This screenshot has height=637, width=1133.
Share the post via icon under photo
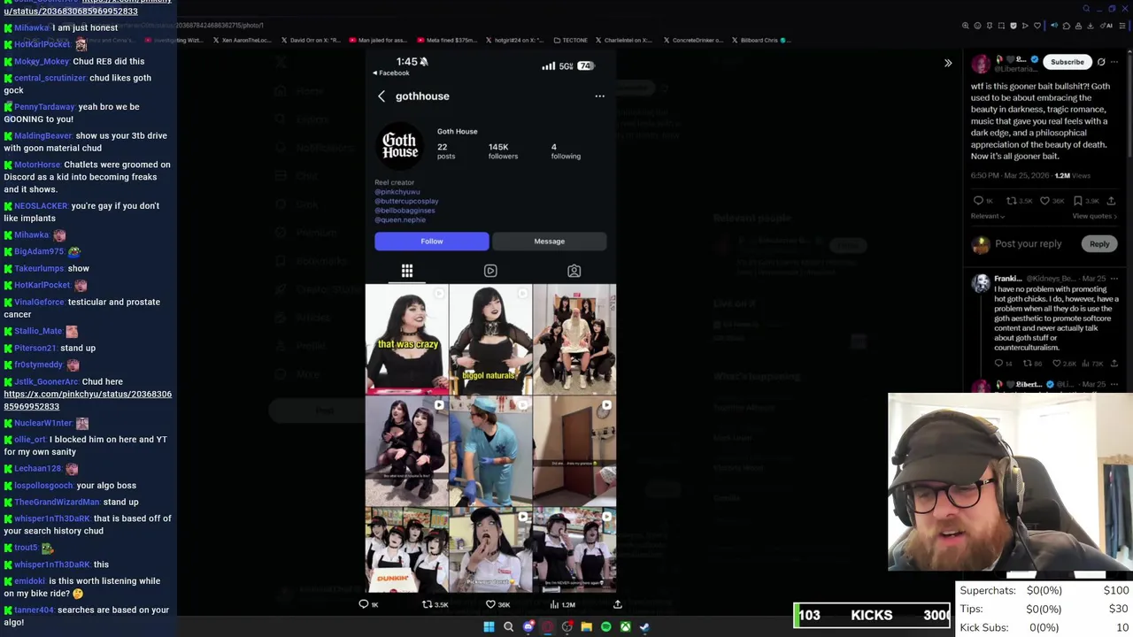[x=618, y=604]
